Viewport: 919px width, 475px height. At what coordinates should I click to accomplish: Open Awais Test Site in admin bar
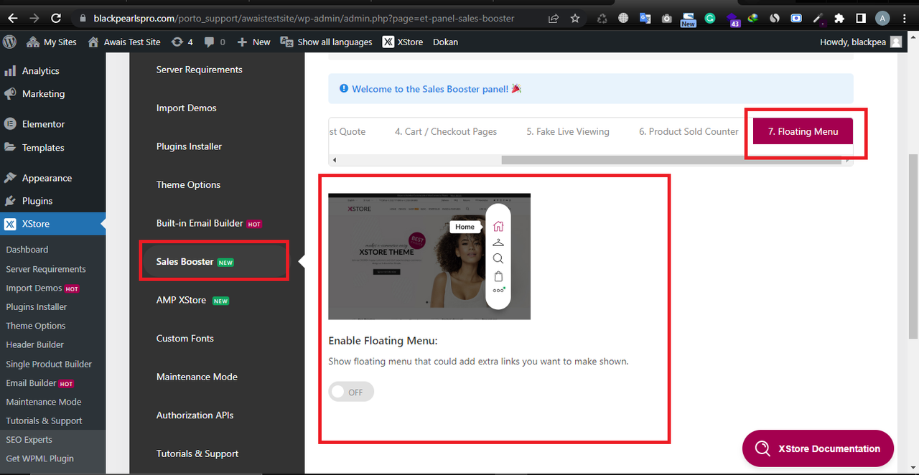coord(123,42)
